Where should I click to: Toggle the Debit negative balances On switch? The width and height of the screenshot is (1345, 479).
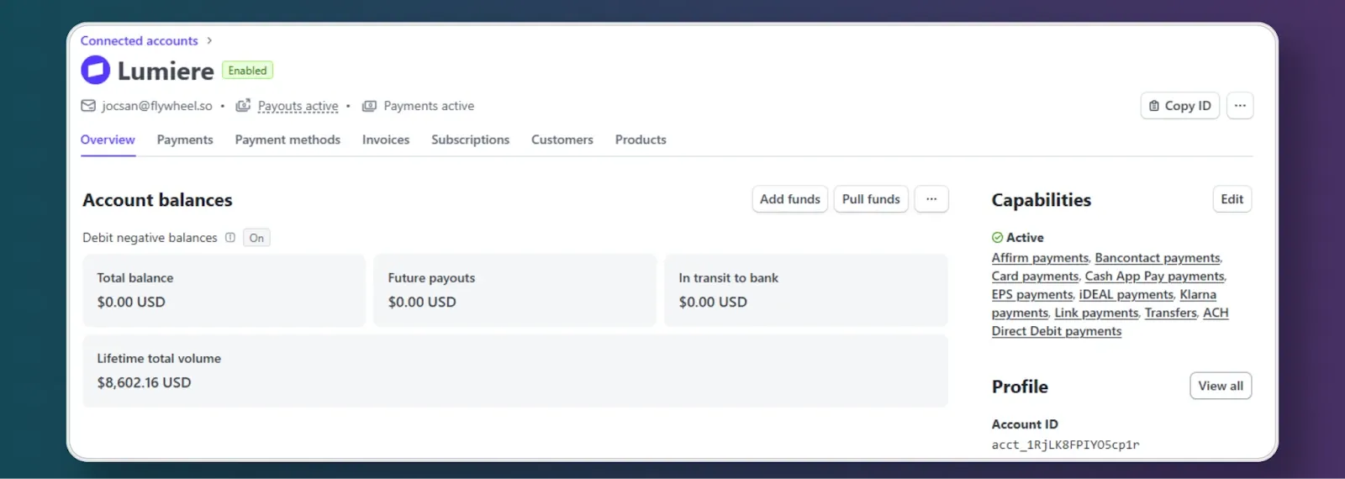click(x=256, y=238)
